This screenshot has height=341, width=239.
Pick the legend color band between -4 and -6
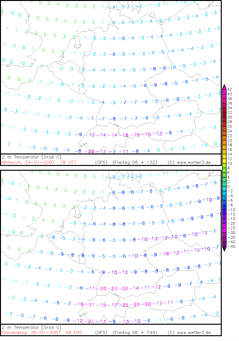coord(225,198)
